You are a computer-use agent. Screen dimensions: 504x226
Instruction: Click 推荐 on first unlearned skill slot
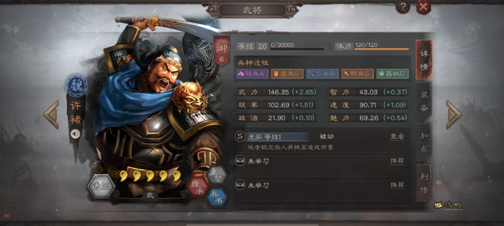[397, 161]
